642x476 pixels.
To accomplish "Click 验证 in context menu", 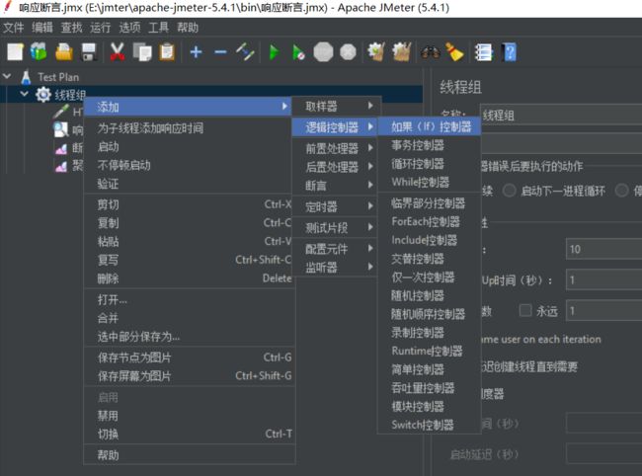I will tap(190, 184).
